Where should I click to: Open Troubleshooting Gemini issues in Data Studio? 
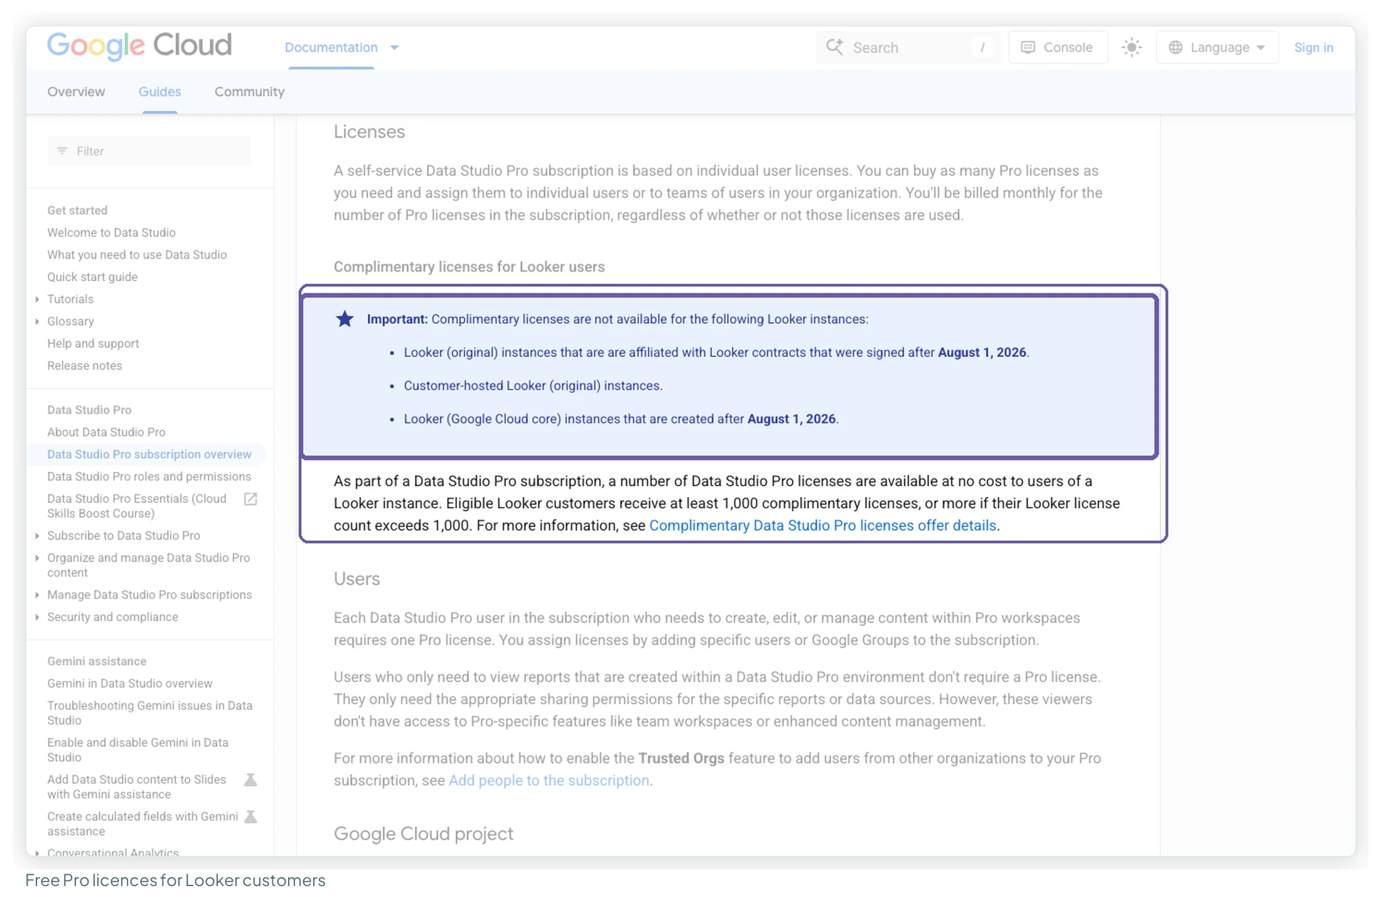[x=149, y=713]
